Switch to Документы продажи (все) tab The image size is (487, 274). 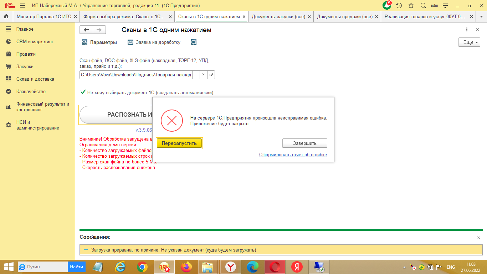345,16
